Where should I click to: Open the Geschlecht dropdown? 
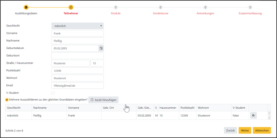point(77,26)
